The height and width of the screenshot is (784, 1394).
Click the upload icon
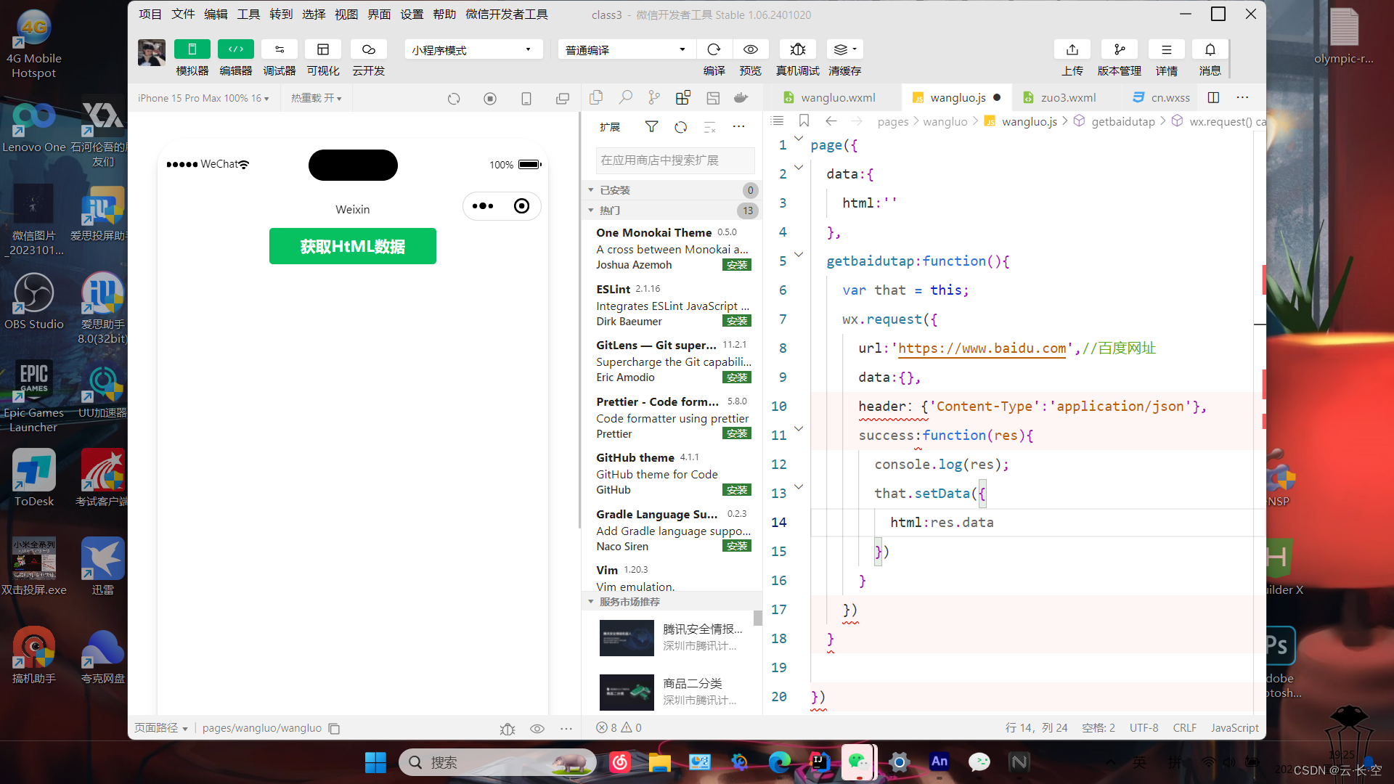tap(1072, 49)
